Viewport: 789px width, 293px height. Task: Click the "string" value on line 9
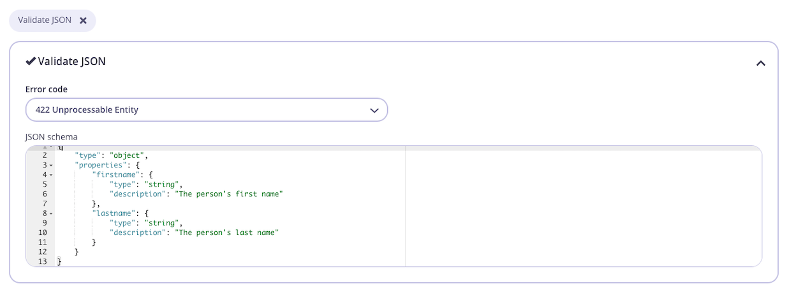[x=162, y=224]
